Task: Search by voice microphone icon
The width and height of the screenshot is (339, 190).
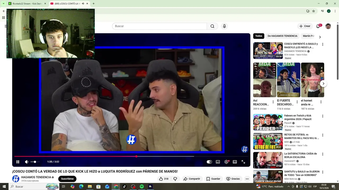Action: tap(224, 26)
